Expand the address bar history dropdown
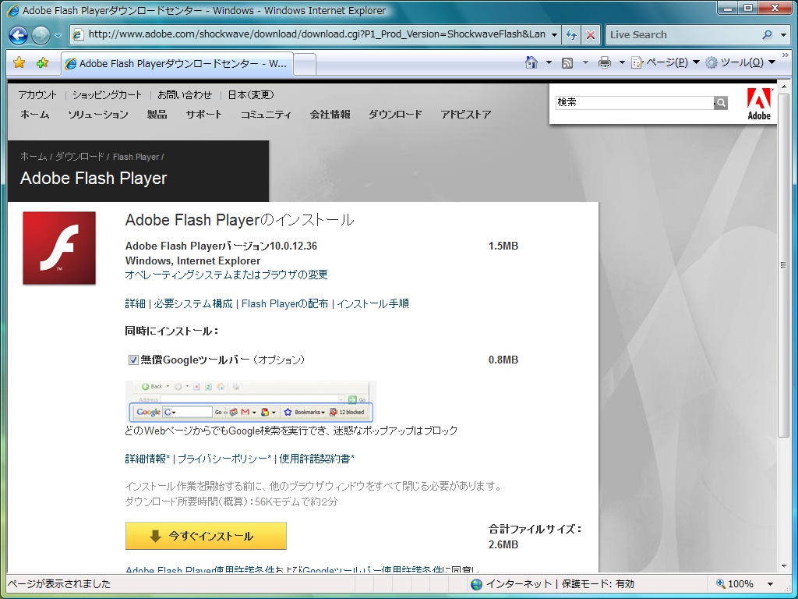 (554, 35)
